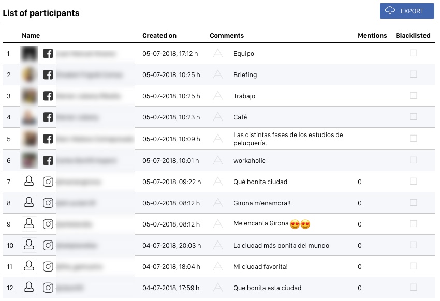Toggle blacklist checkbox for row 12

(x=414, y=287)
